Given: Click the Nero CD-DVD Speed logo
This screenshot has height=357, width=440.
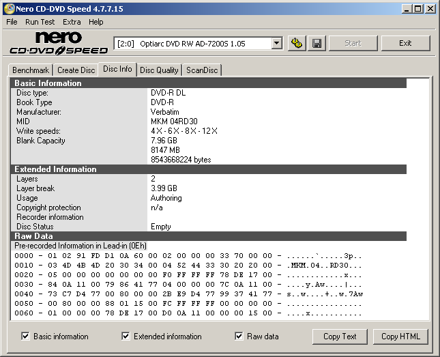Looking at the screenshot, I should [59, 43].
